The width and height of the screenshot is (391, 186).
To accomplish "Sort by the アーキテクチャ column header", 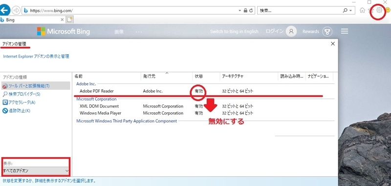I will tap(249, 77).
